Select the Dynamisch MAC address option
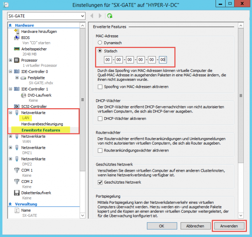Viewport: 252px width, 237px height. pyautogui.click(x=100, y=43)
